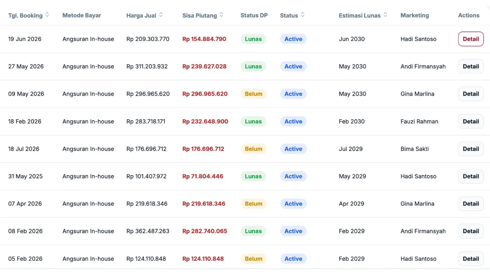Select the red Rp 296.965.620 piutang value
Image resolution: width=490 pixels, height=275 pixels.
click(x=205, y=94)
